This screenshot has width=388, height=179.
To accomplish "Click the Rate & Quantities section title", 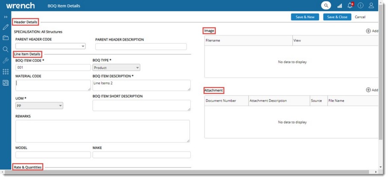I will 28,167.
